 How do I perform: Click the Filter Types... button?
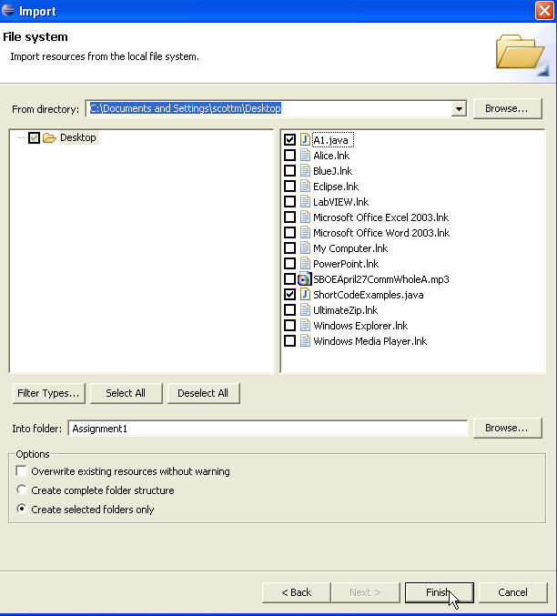tap(48, 393)
